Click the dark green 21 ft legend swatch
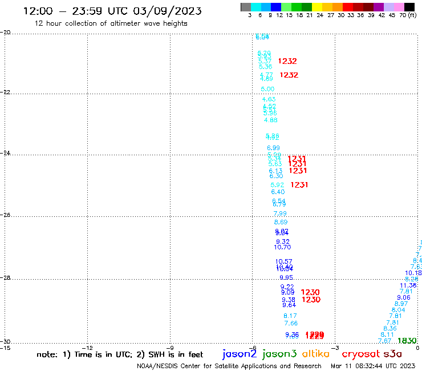The width and height of the screenshot is (422, 371). click(307, 7)
